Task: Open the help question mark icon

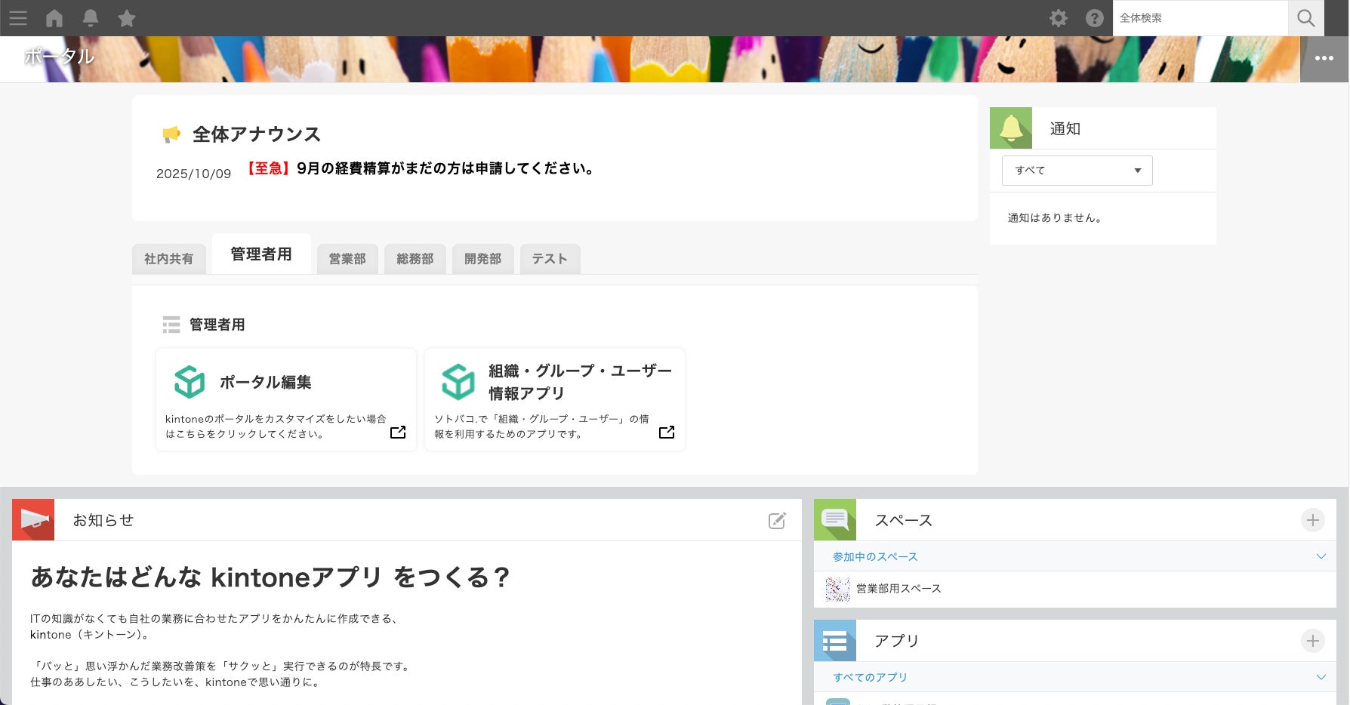Action: click(x=1095, y=18)
